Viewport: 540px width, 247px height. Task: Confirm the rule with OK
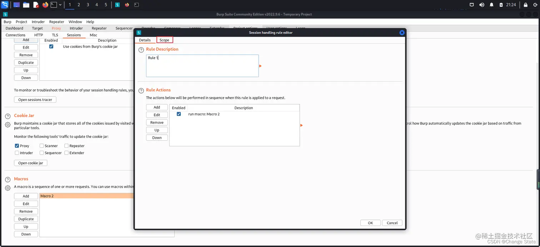(370, 223)
